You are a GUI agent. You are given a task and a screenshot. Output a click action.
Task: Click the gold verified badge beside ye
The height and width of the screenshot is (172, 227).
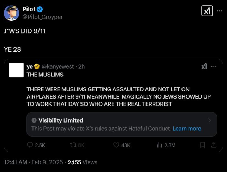coord(37,66)
